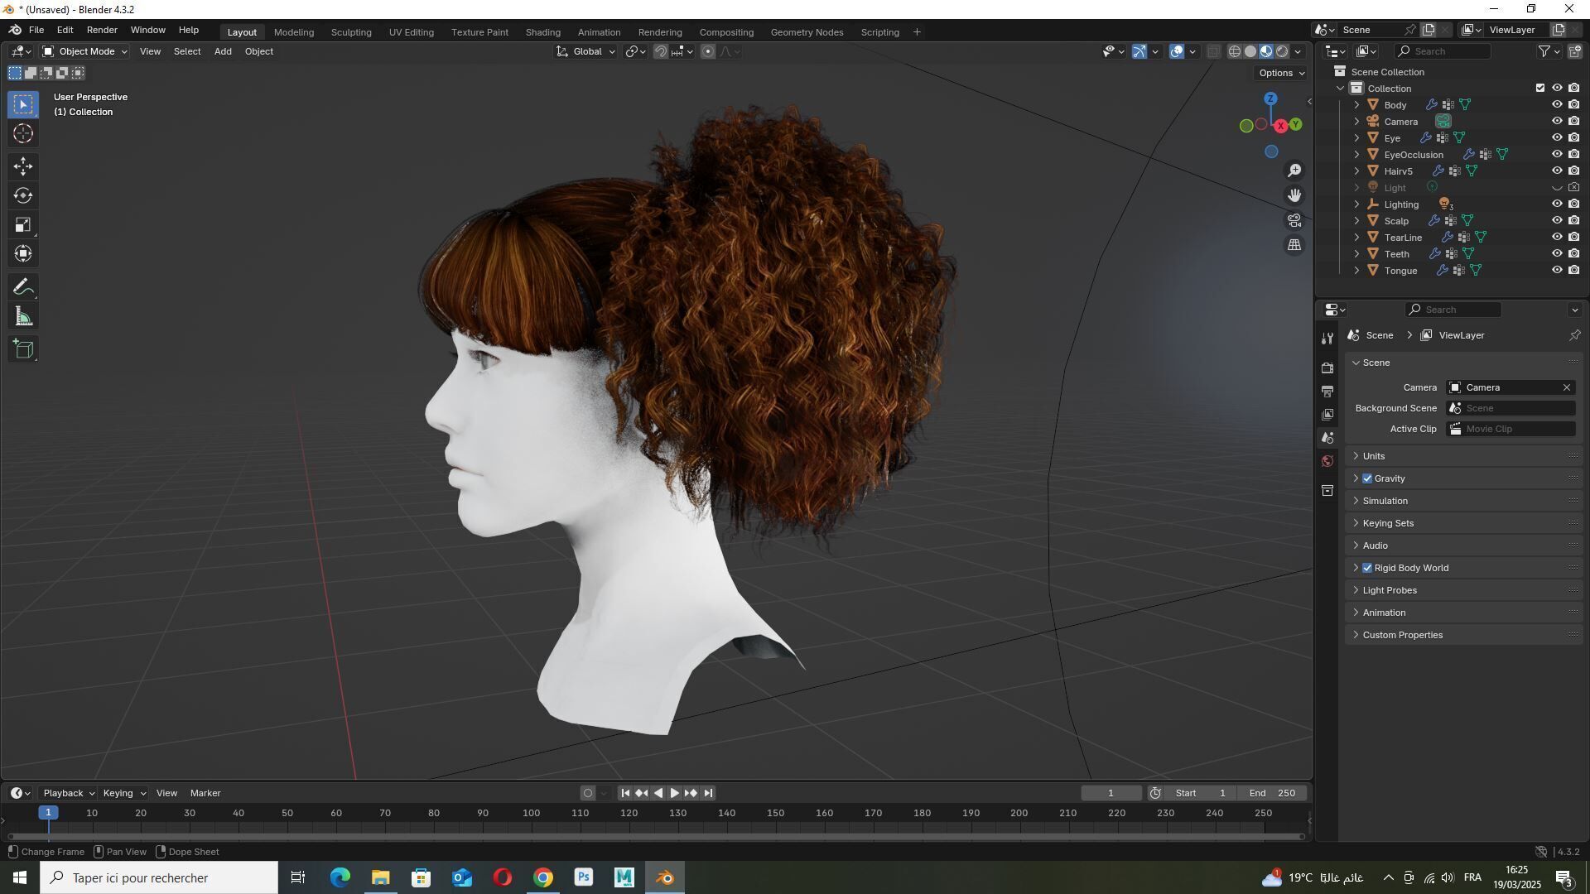Click the timeline horizontal scrollbar

pyautogui.click(x=654, y=837)
